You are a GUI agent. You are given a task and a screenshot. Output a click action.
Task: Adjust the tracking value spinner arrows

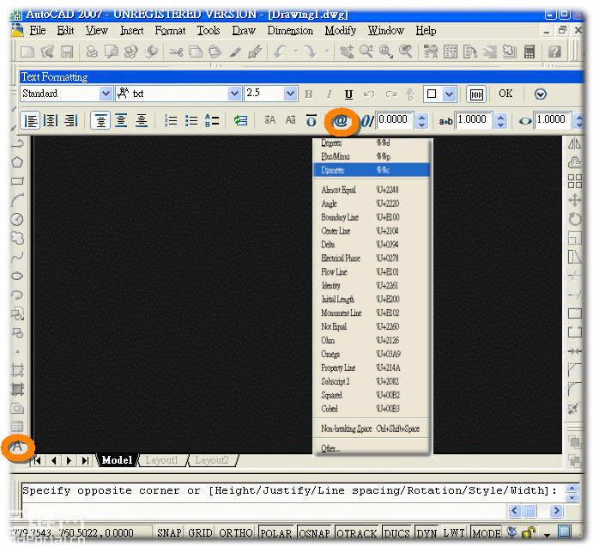pyautogui.click(x=501, y=121)
